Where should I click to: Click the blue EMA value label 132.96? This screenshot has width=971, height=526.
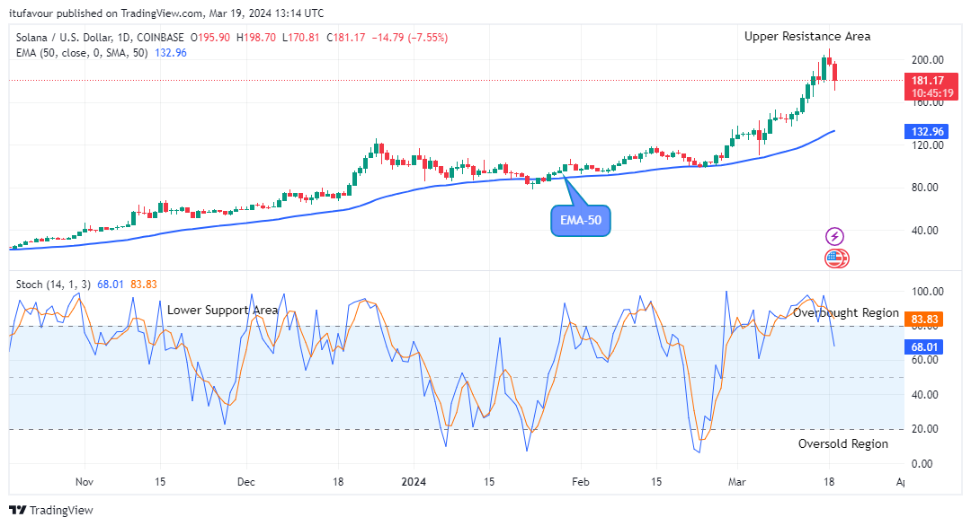point(927,132)
